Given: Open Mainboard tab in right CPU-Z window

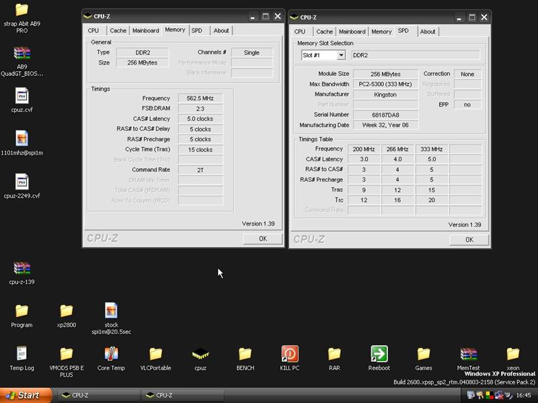Looking at the screenshot, I should [x=352, y=32].
